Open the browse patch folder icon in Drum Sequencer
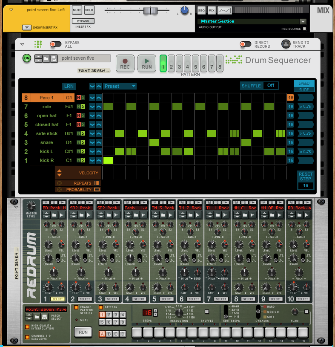This screenshot has height=347, width=335. (x=47, y=58)
